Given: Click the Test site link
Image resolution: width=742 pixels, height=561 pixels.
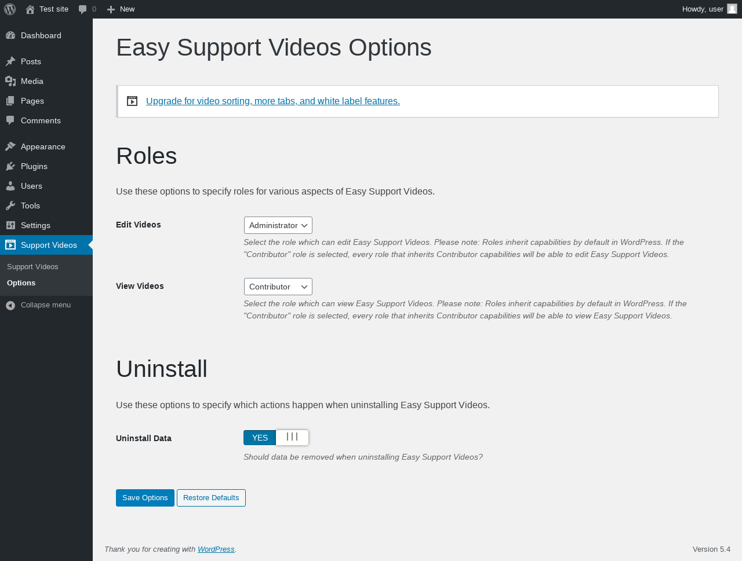Looking at the screenshot, I should pos(54,9).
